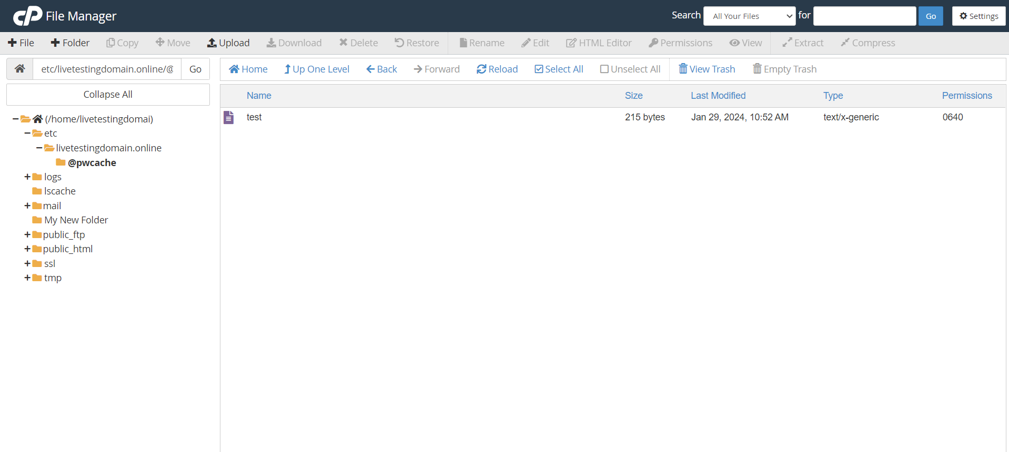The height and width of the screenshot is (452, 1009).
Task: Sort by Permissions column
Action: [967, 96]
